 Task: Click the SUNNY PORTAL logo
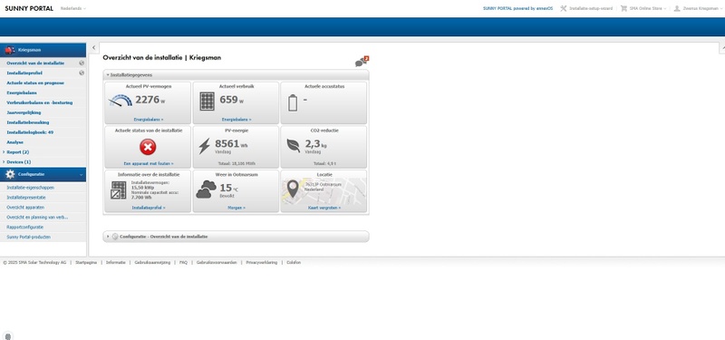[29, 8]
